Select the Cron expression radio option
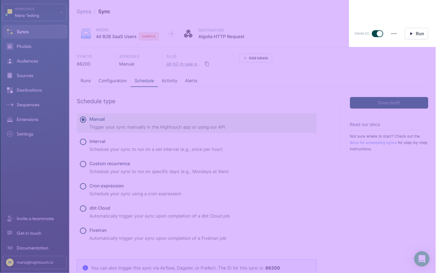The image size is (436, 273). click(x=83, y=186)
